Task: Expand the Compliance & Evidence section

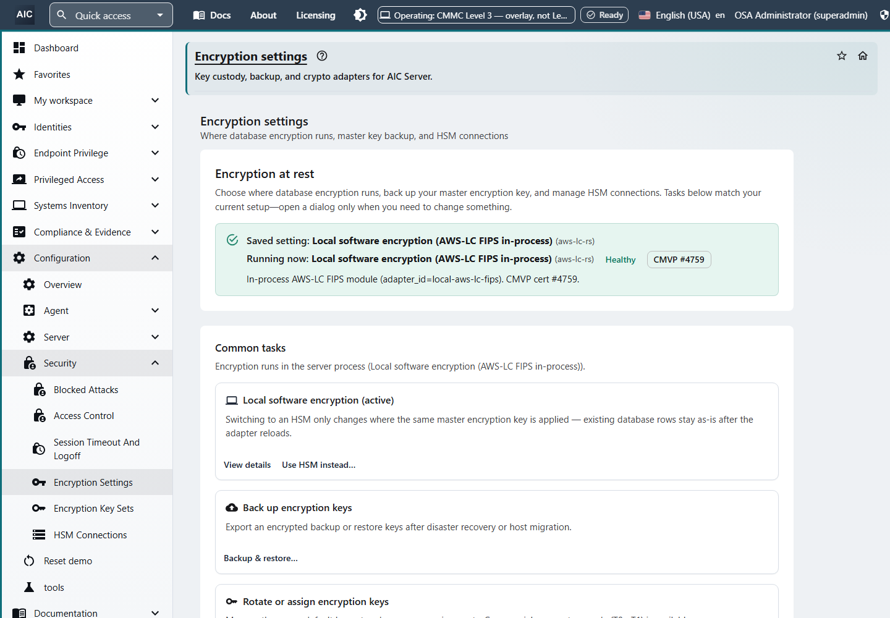Action: pyautogui.click(x=87, y=232)
